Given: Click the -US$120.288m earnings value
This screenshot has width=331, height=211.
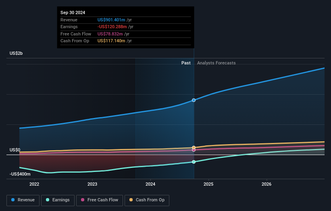Looking at the screenshot, I should coord(112,27).
